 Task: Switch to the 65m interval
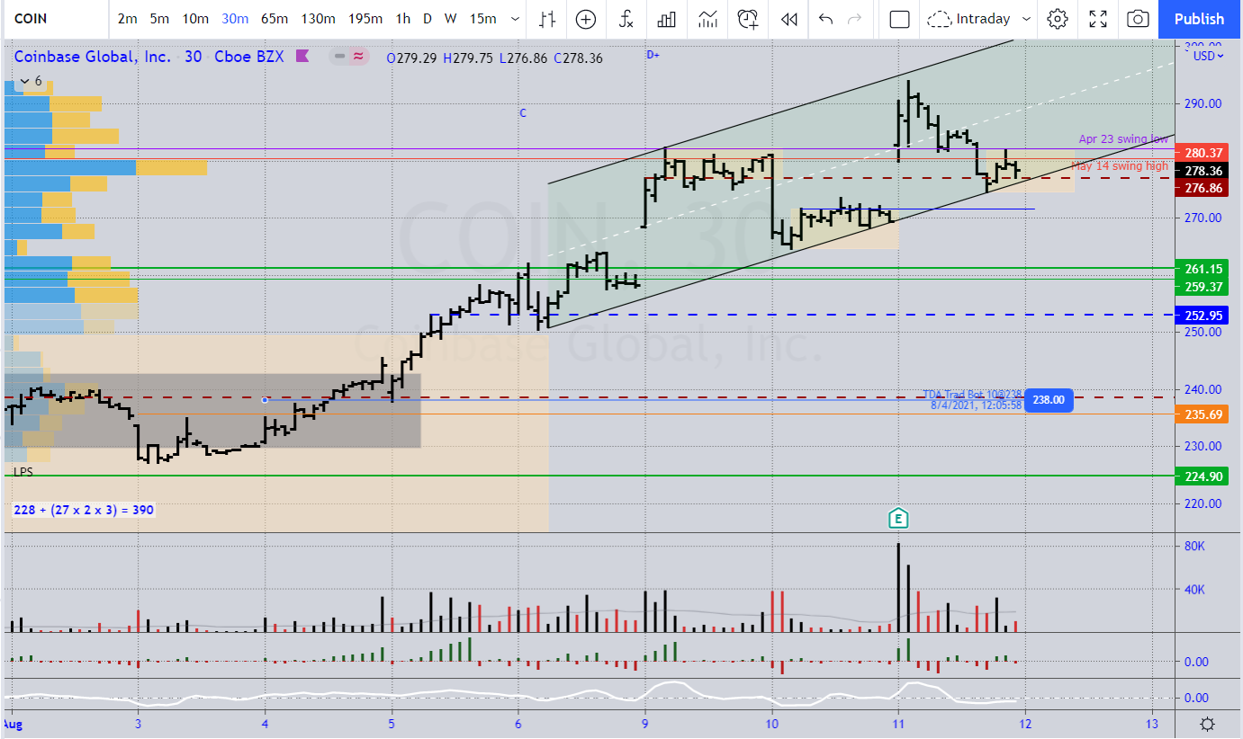(275, 19)
